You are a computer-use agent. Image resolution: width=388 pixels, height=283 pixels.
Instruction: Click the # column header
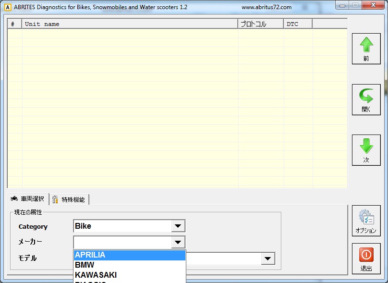coord(14,24)
